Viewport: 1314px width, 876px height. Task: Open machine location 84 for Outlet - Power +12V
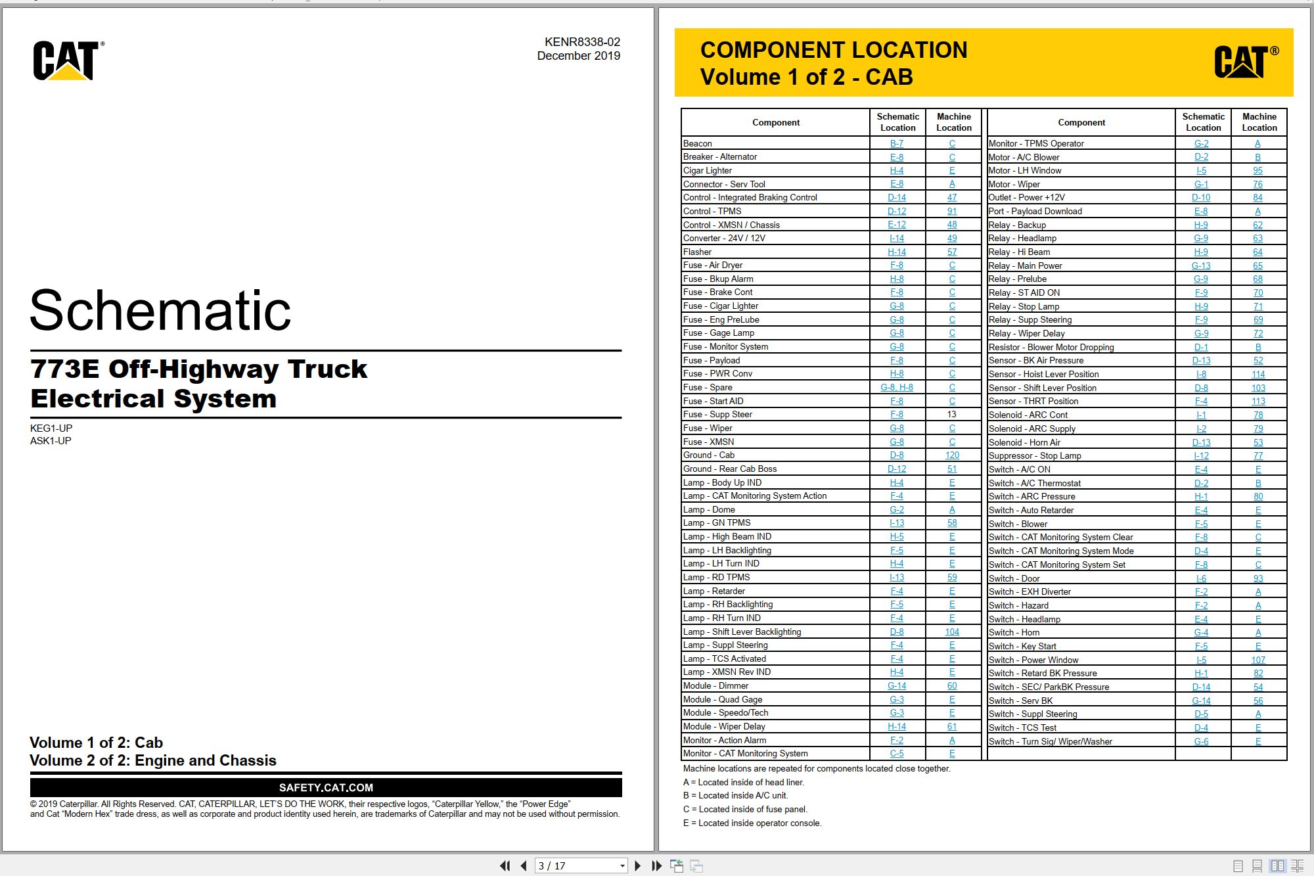1257,197
